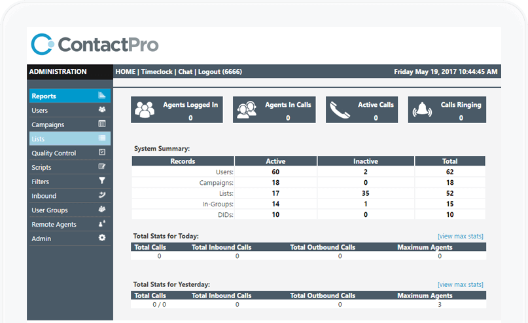528x323 pixels.
Task: Open the Filters section
Action: (x=70, y=181)
